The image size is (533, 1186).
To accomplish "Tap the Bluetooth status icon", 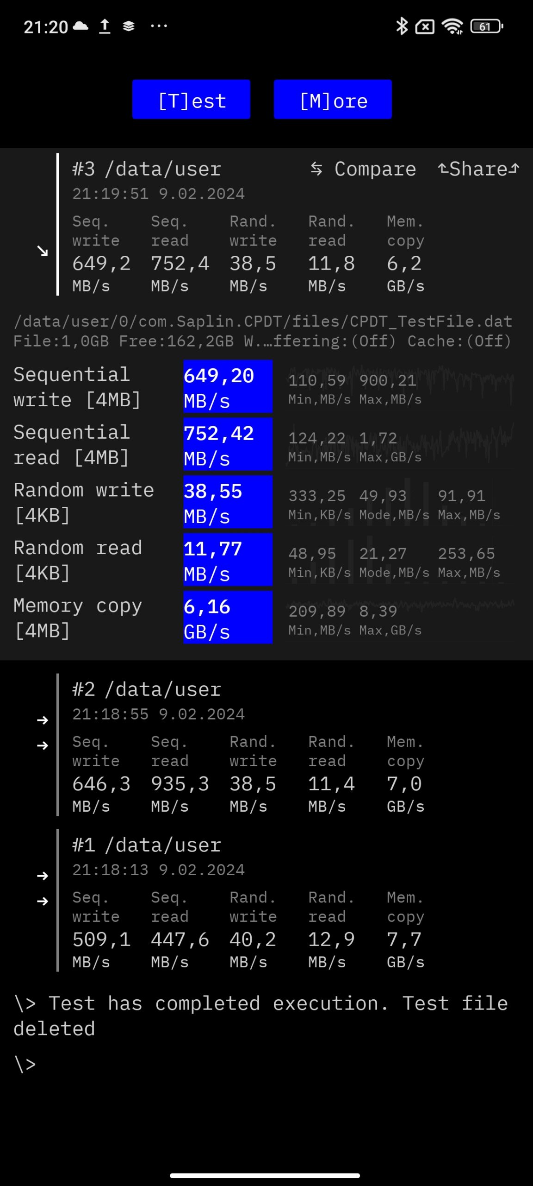I will click(402, 26).
